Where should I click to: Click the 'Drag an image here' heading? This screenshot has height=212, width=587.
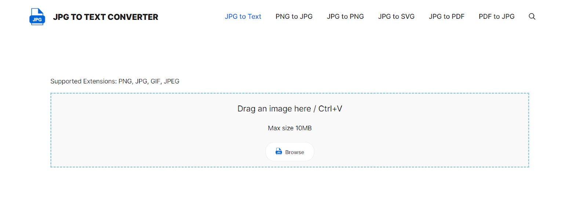pos(274,109)
